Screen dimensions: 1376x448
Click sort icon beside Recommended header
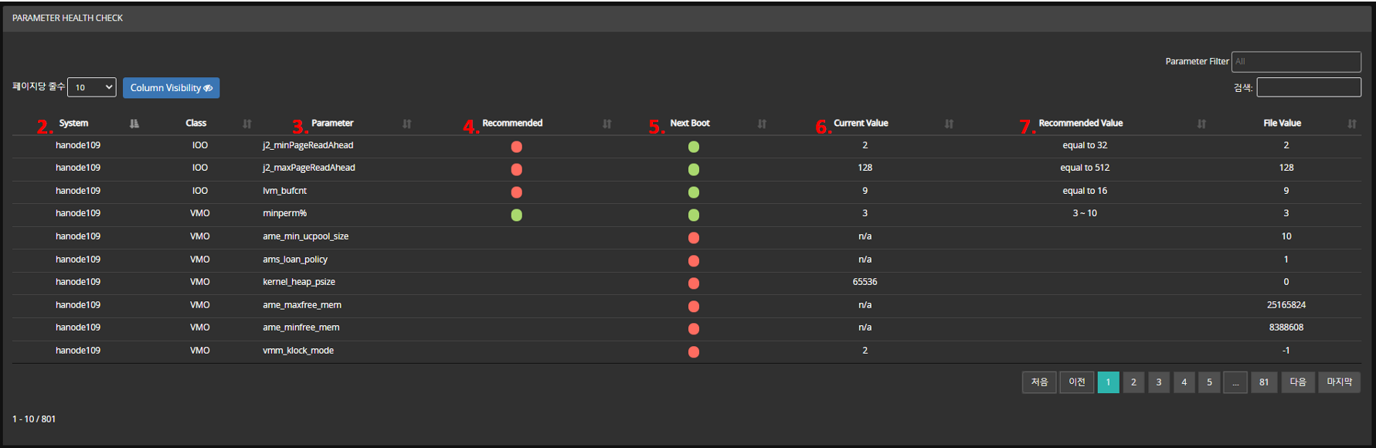(x=607, y=124)
